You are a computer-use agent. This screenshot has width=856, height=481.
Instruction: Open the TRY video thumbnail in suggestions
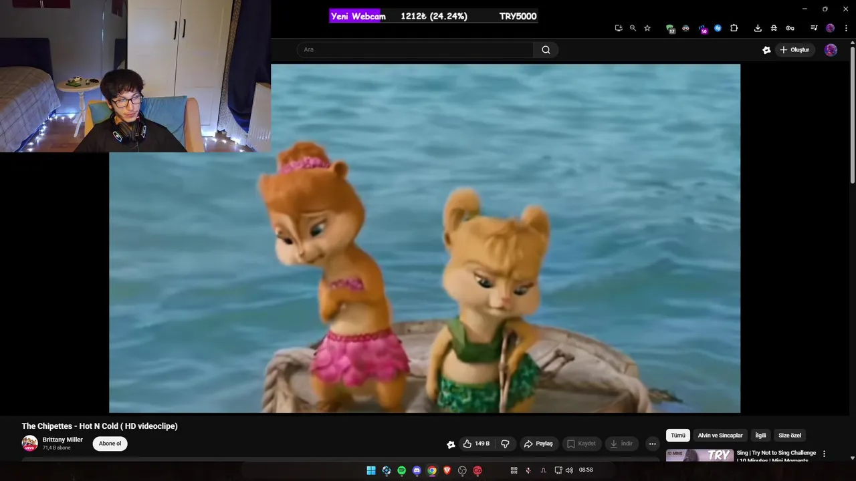[x=700, y=455]
